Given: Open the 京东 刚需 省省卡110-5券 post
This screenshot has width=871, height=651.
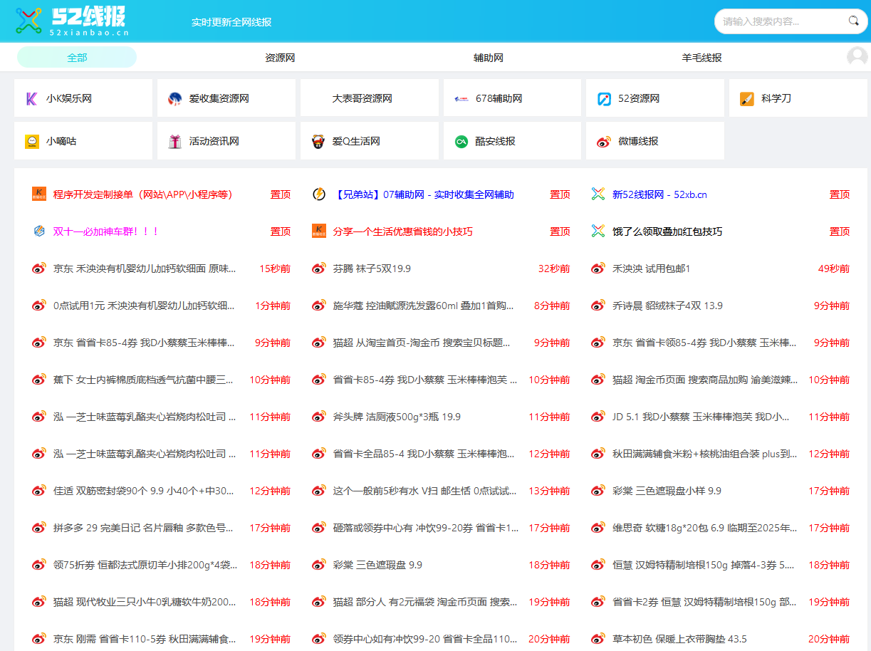Looking at the screenshot, I should (145, 639).
